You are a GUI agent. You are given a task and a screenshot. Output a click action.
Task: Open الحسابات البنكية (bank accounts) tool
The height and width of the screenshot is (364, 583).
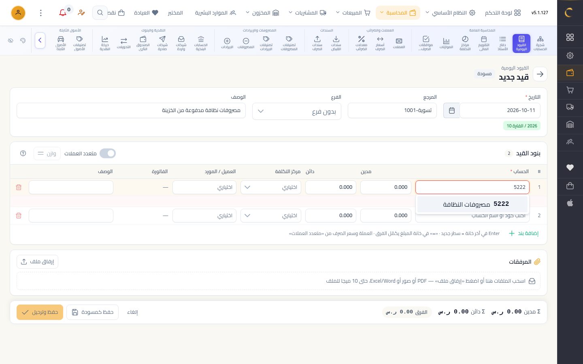tap(201, 43)
